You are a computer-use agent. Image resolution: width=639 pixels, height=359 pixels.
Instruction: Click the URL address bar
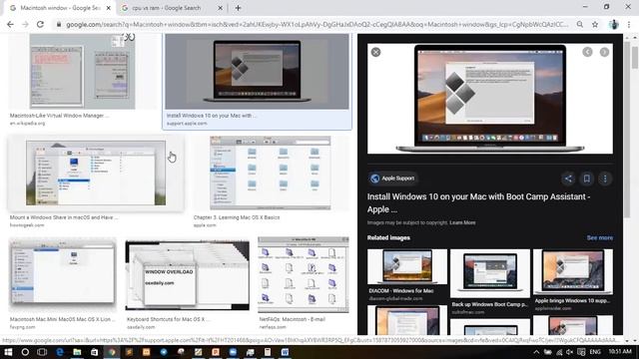(x=318, y=24)
